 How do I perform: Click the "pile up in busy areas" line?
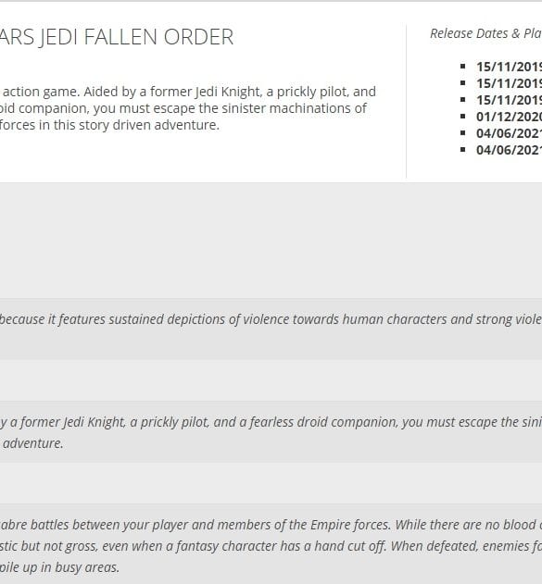tap(59, 567)
